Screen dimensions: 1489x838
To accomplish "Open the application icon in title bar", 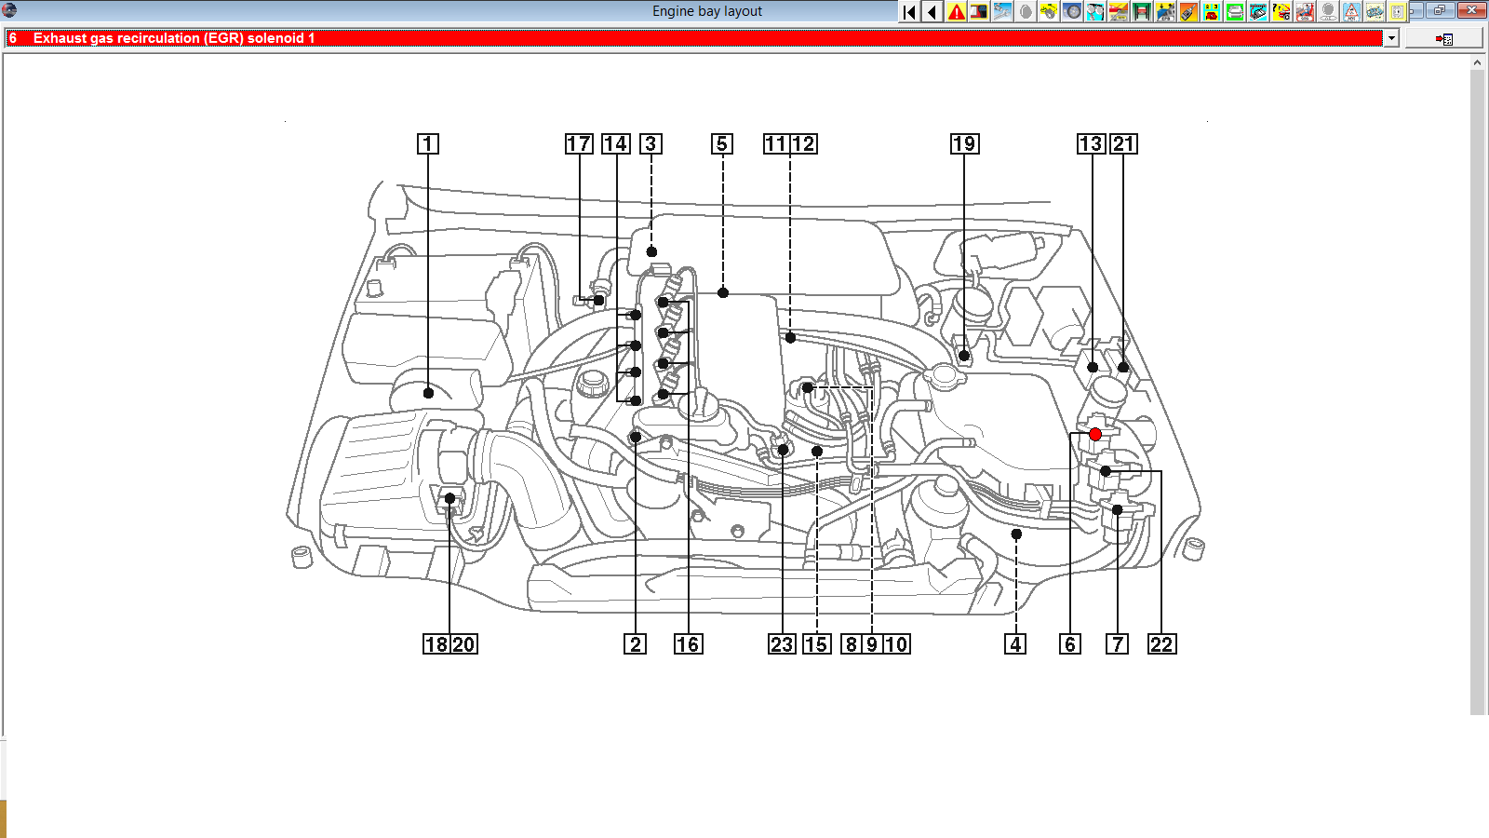I will click(9, 10).
